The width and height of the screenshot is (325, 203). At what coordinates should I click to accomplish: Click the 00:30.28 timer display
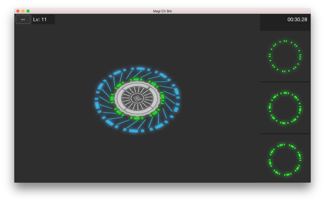point(297,19)
